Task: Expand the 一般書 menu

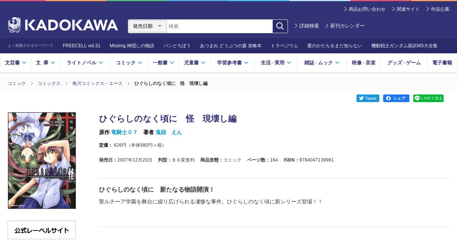Action: (x=163, y=63)
